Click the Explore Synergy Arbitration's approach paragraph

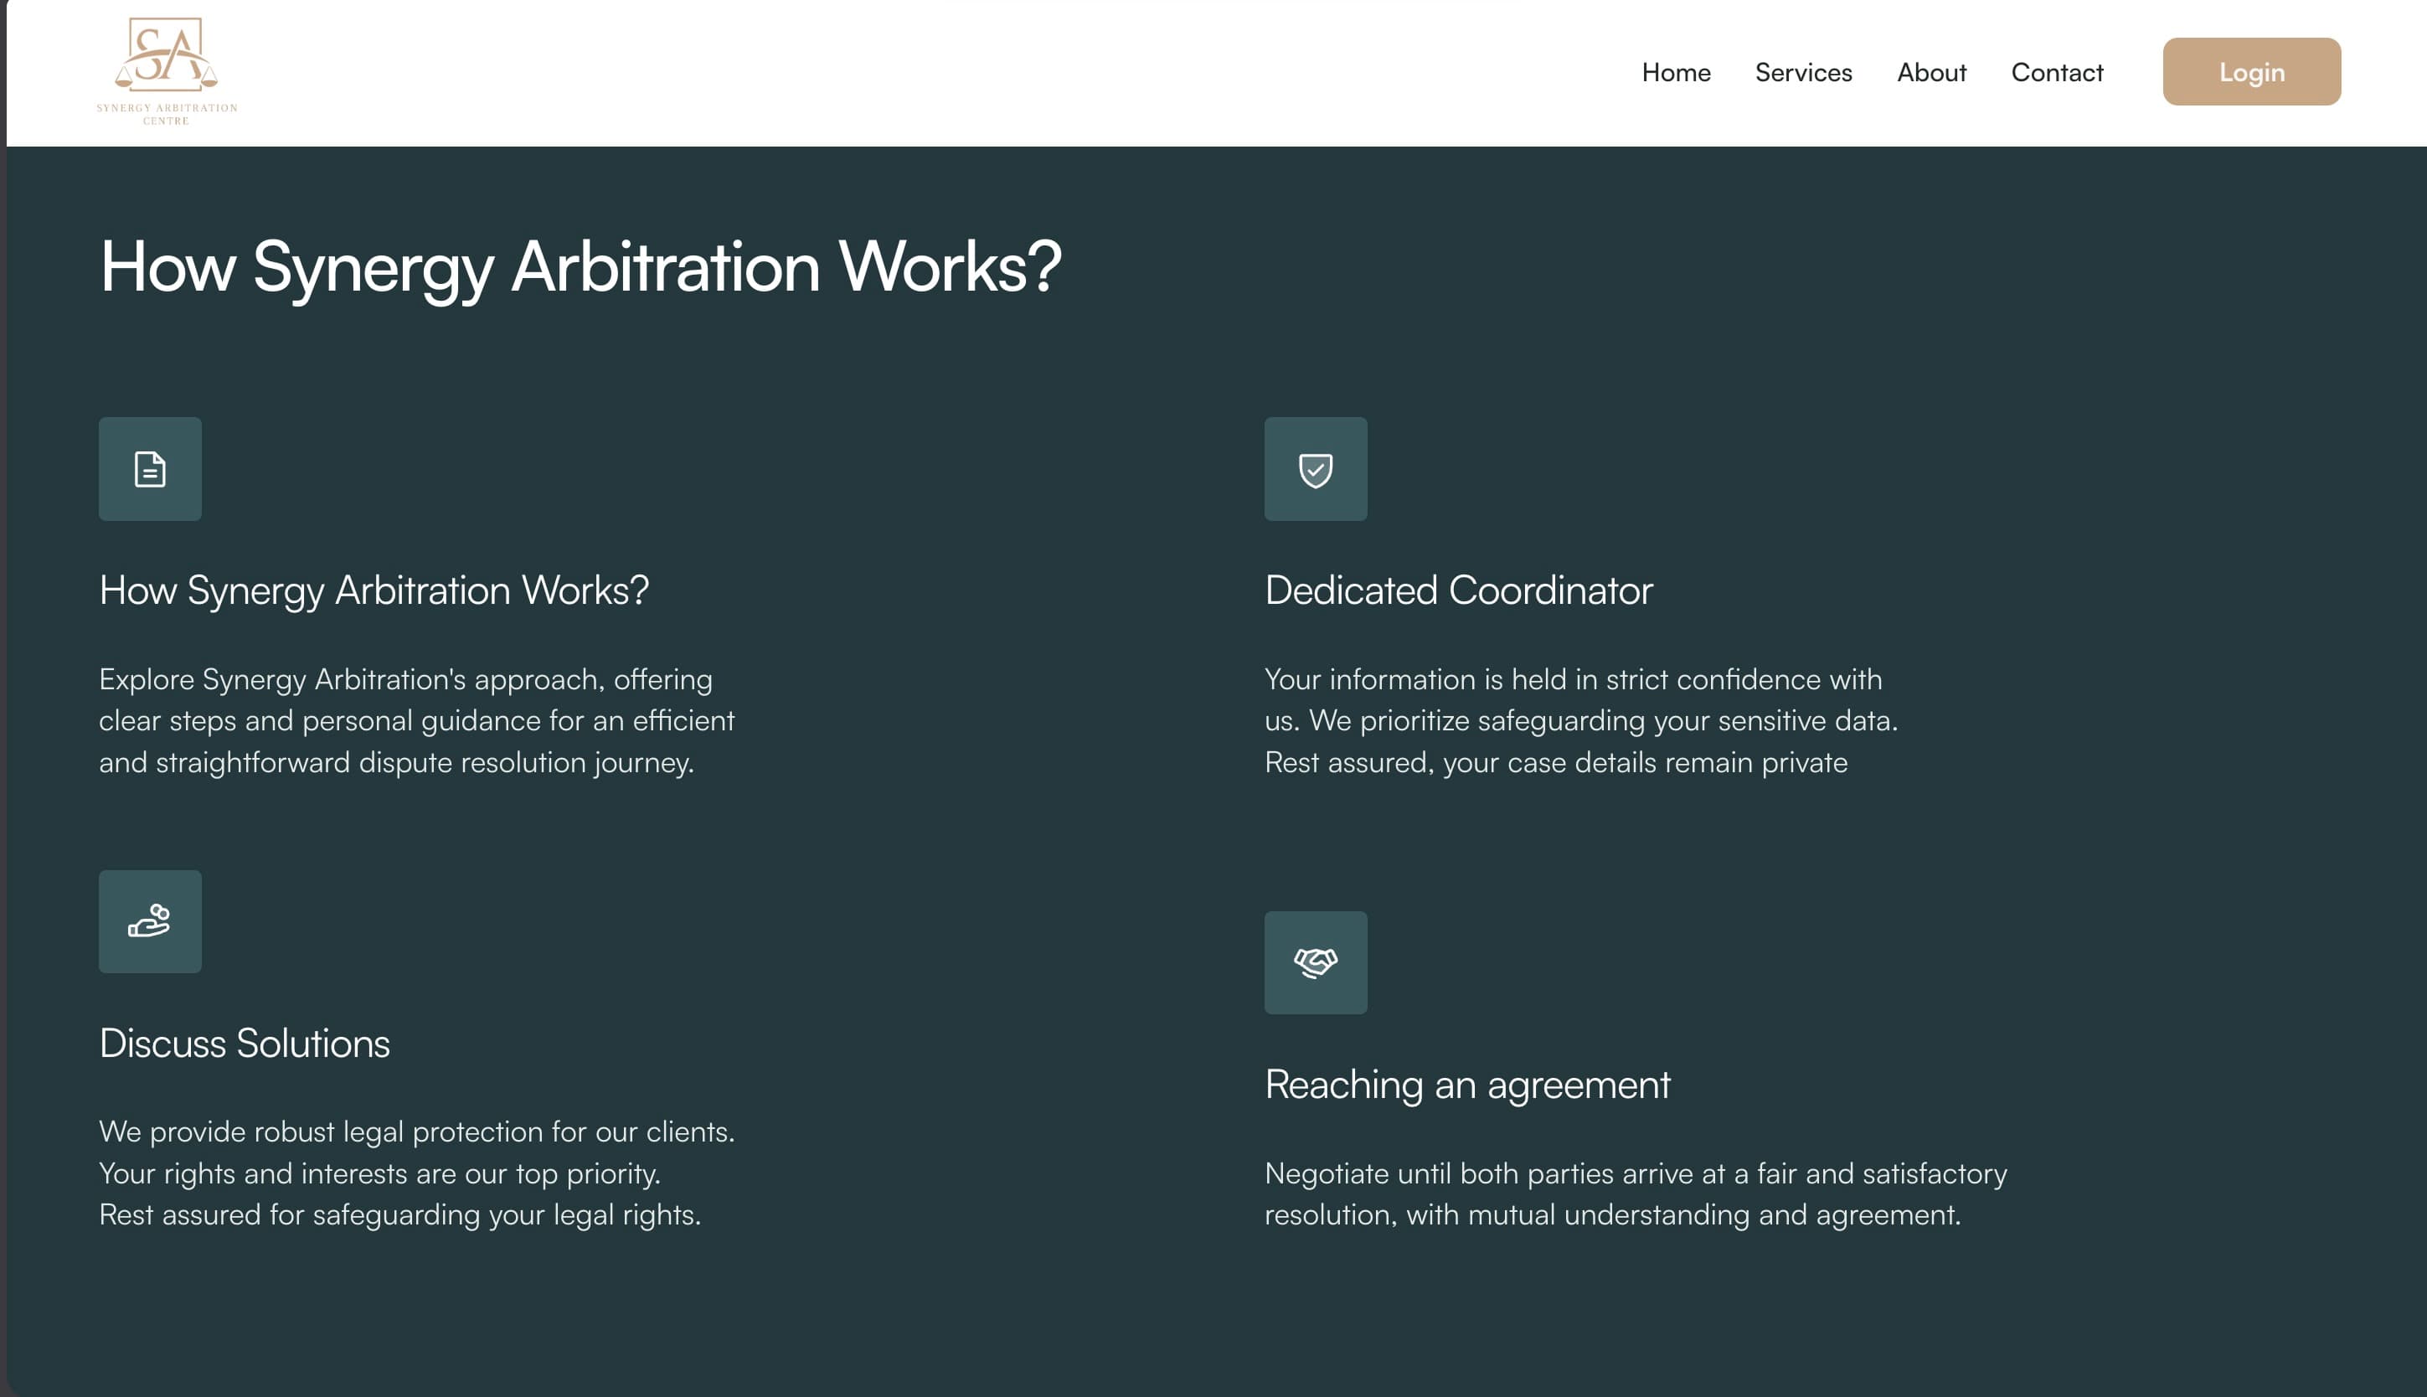point(416,720)
